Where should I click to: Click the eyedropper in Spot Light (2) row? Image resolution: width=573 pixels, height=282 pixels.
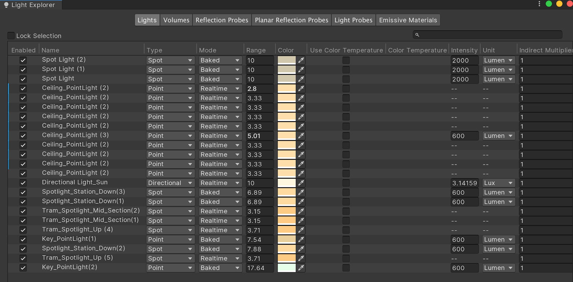301,60
